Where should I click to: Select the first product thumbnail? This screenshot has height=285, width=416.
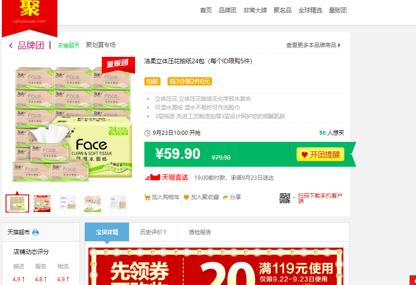point(17,203)
